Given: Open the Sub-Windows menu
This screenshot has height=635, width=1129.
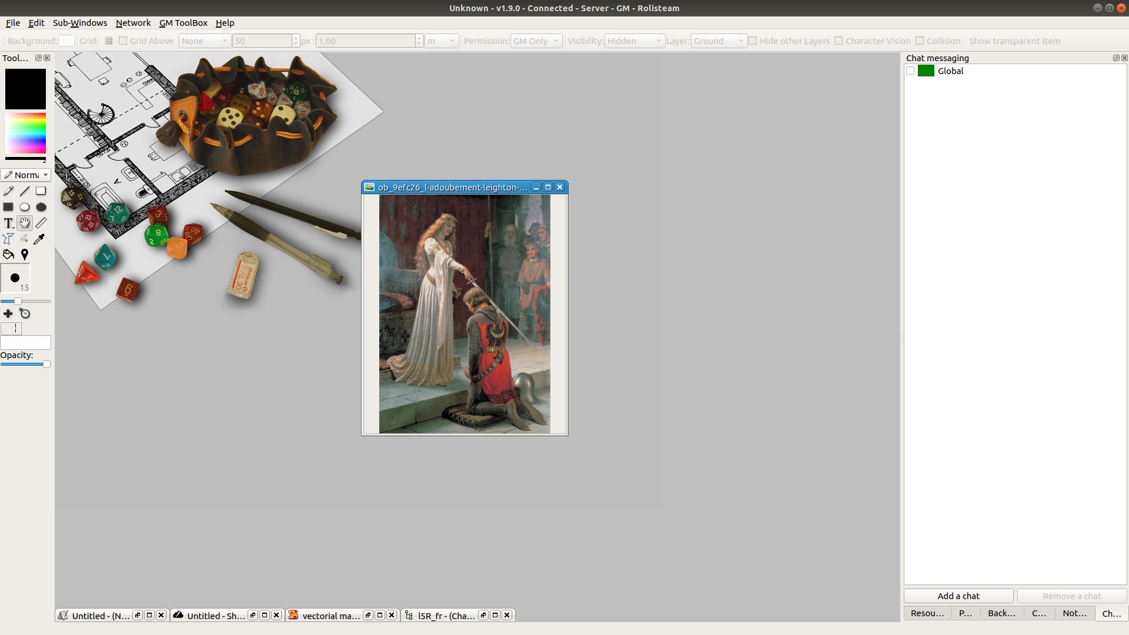Looking at the screenshot, I should point(80,23).
